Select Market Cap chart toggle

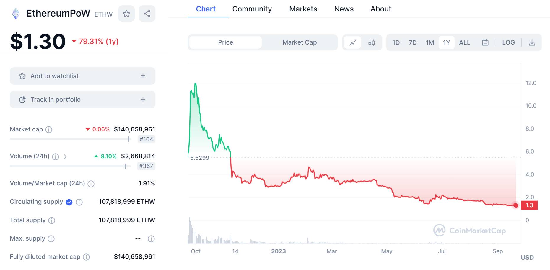300,42
